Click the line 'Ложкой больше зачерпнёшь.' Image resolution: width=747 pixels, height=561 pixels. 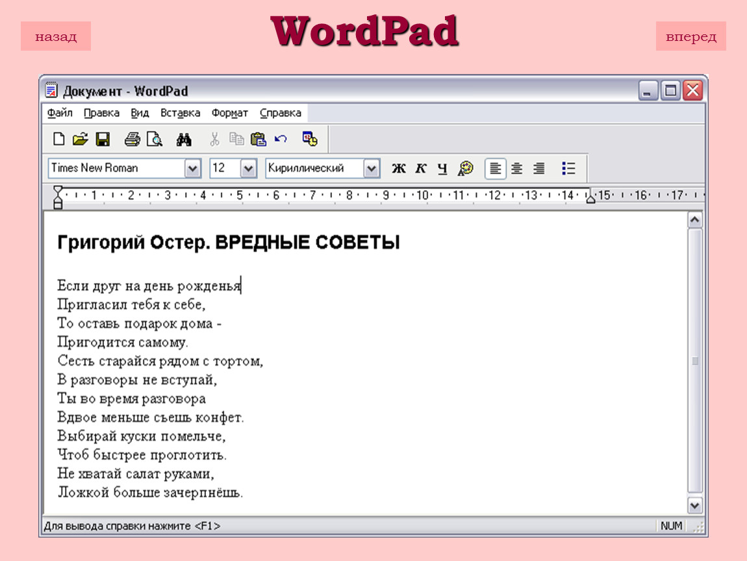point(150,492)
